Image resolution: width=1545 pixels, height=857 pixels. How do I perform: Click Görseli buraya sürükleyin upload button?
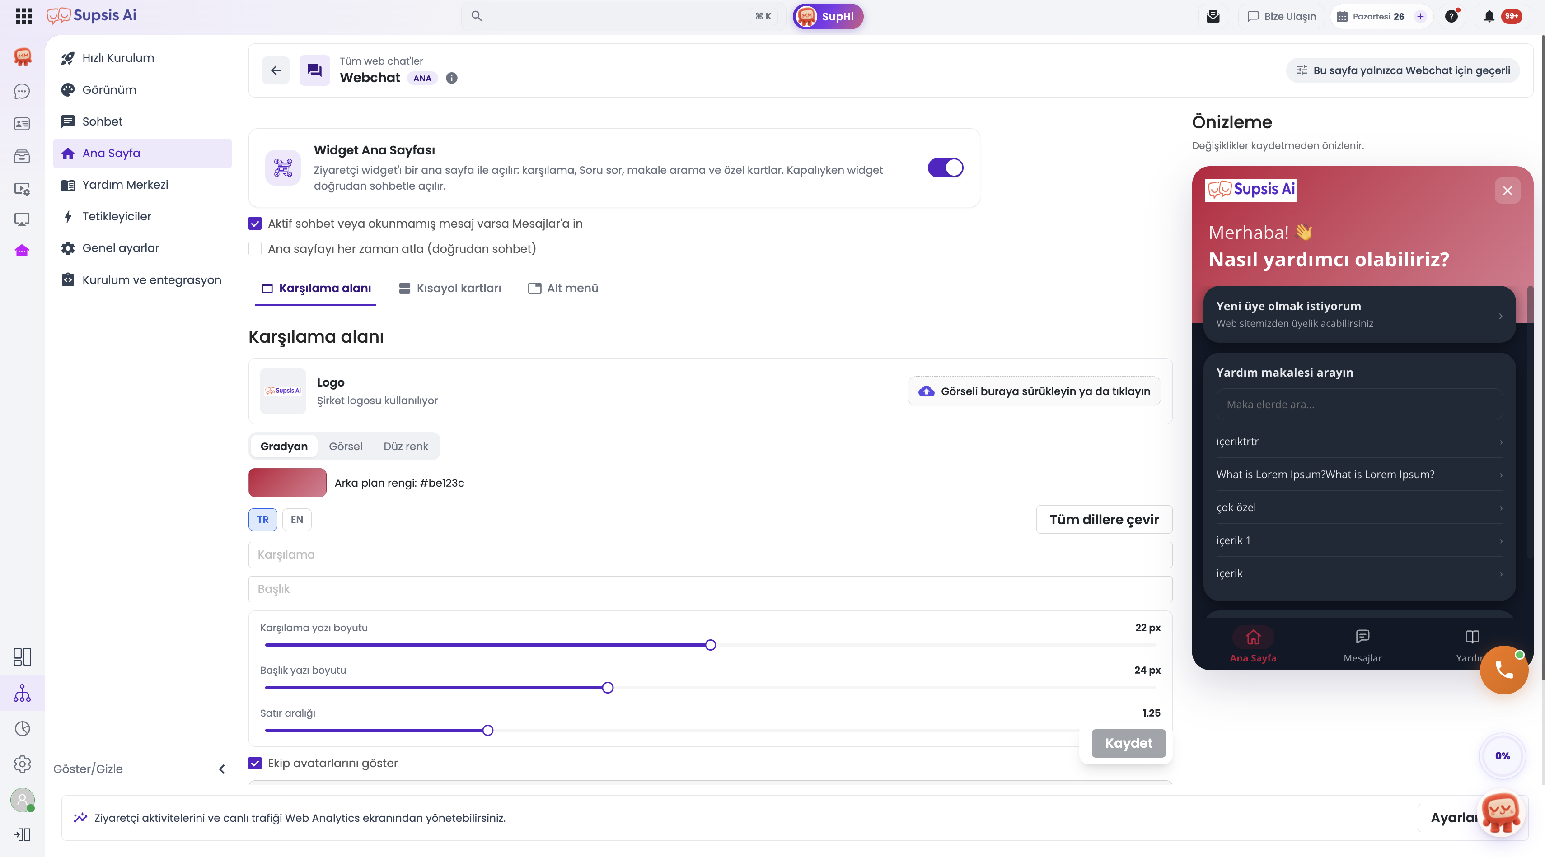1034,391
